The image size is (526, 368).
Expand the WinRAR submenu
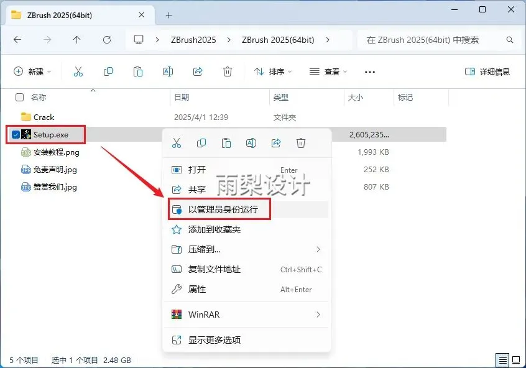(x=318, y=315)
